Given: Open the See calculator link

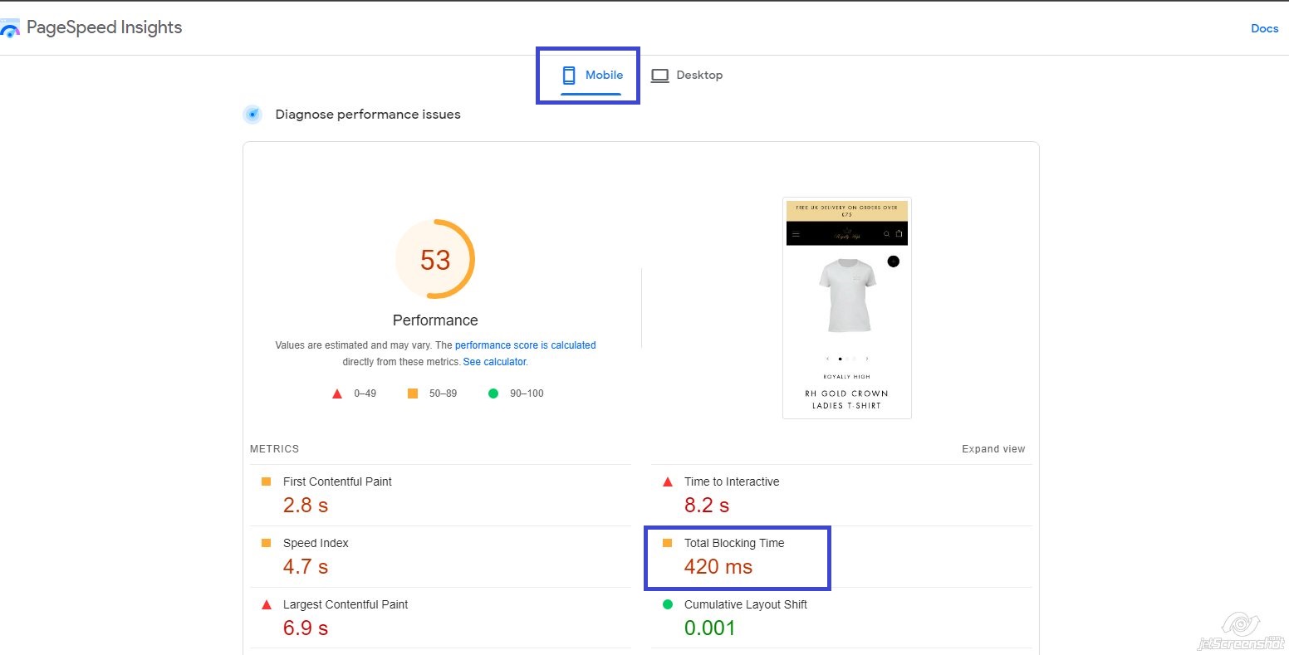Looking at the screenshot, I should (494, 362).
